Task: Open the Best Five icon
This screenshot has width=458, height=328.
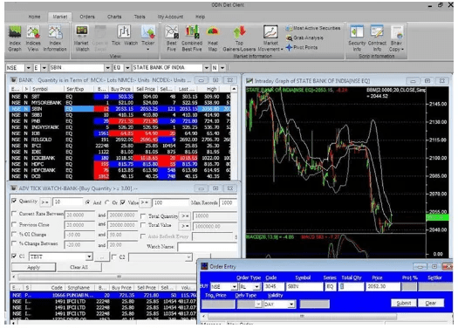Action: coord(172,38)
